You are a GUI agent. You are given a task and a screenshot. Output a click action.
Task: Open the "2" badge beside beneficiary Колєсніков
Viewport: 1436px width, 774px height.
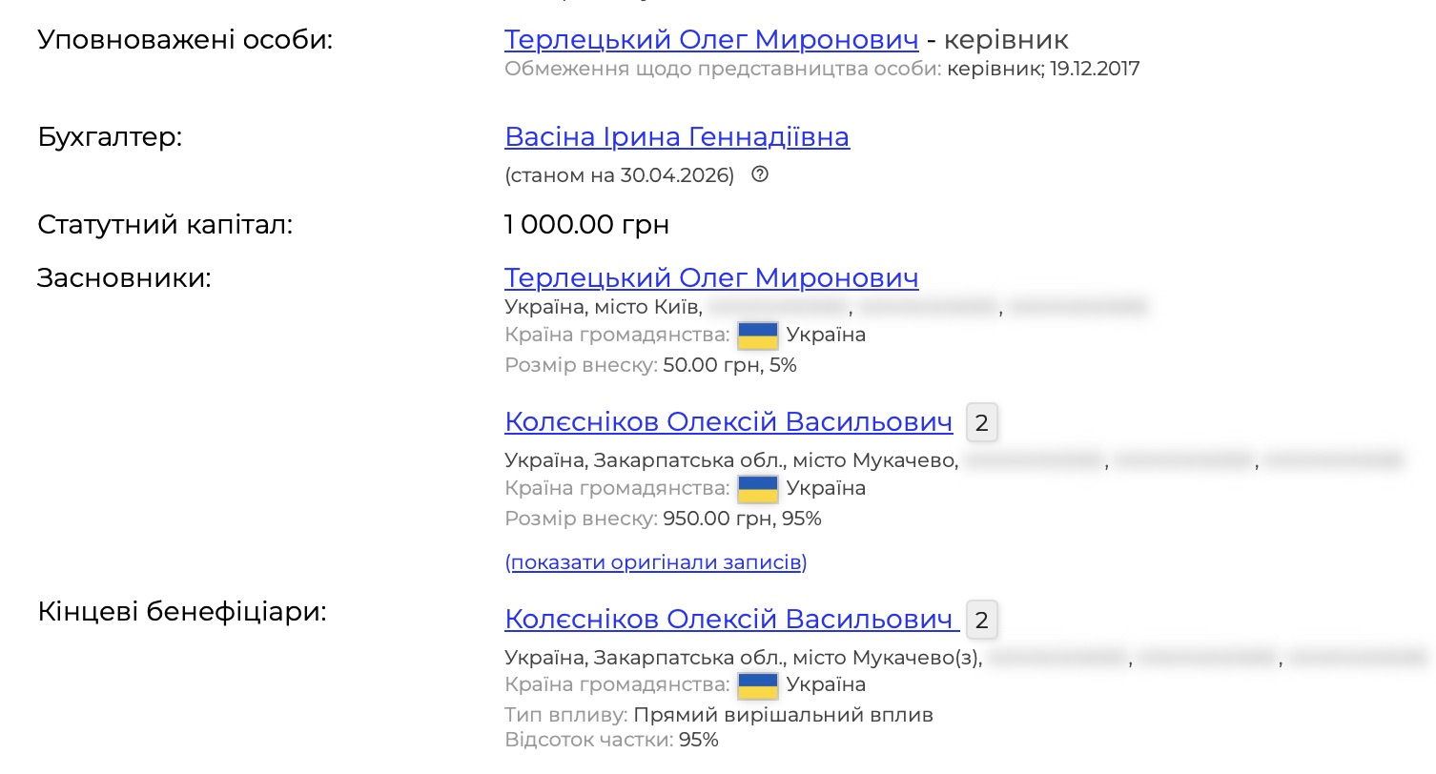click(x=982, y=621)
